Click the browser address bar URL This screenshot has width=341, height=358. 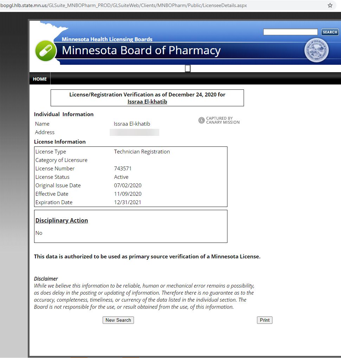pyautogui.click(x=123, y=5)
